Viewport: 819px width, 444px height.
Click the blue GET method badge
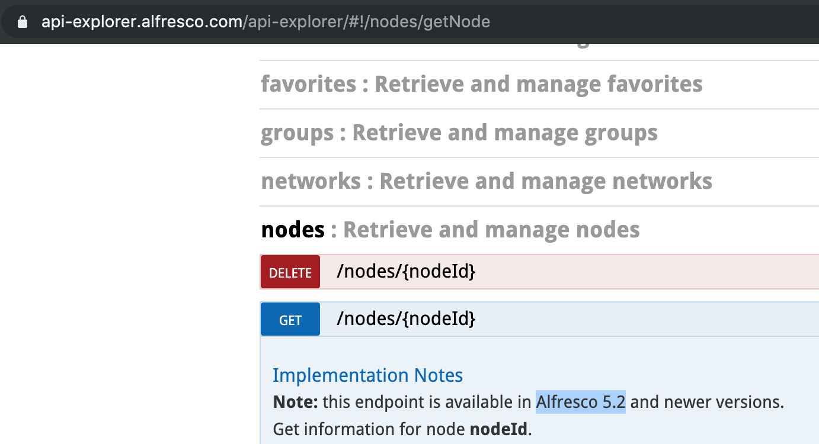[x=290, y=318]
